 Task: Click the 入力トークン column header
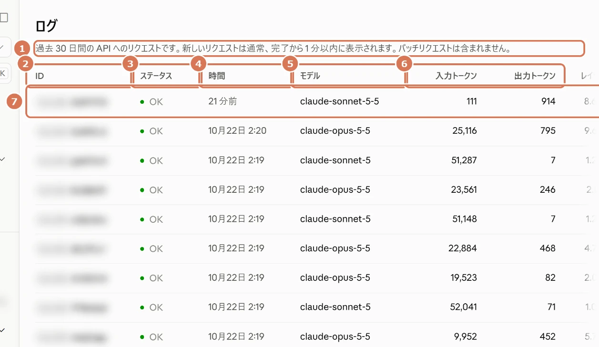pos(456,76)
